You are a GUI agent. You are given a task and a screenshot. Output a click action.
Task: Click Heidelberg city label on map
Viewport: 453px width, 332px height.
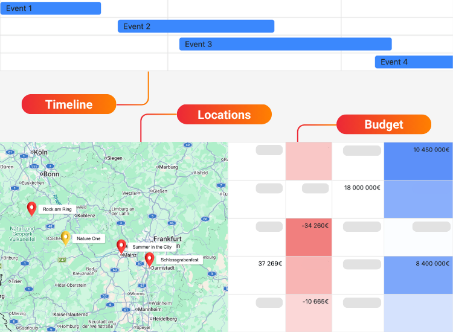(x=164, y=319)
